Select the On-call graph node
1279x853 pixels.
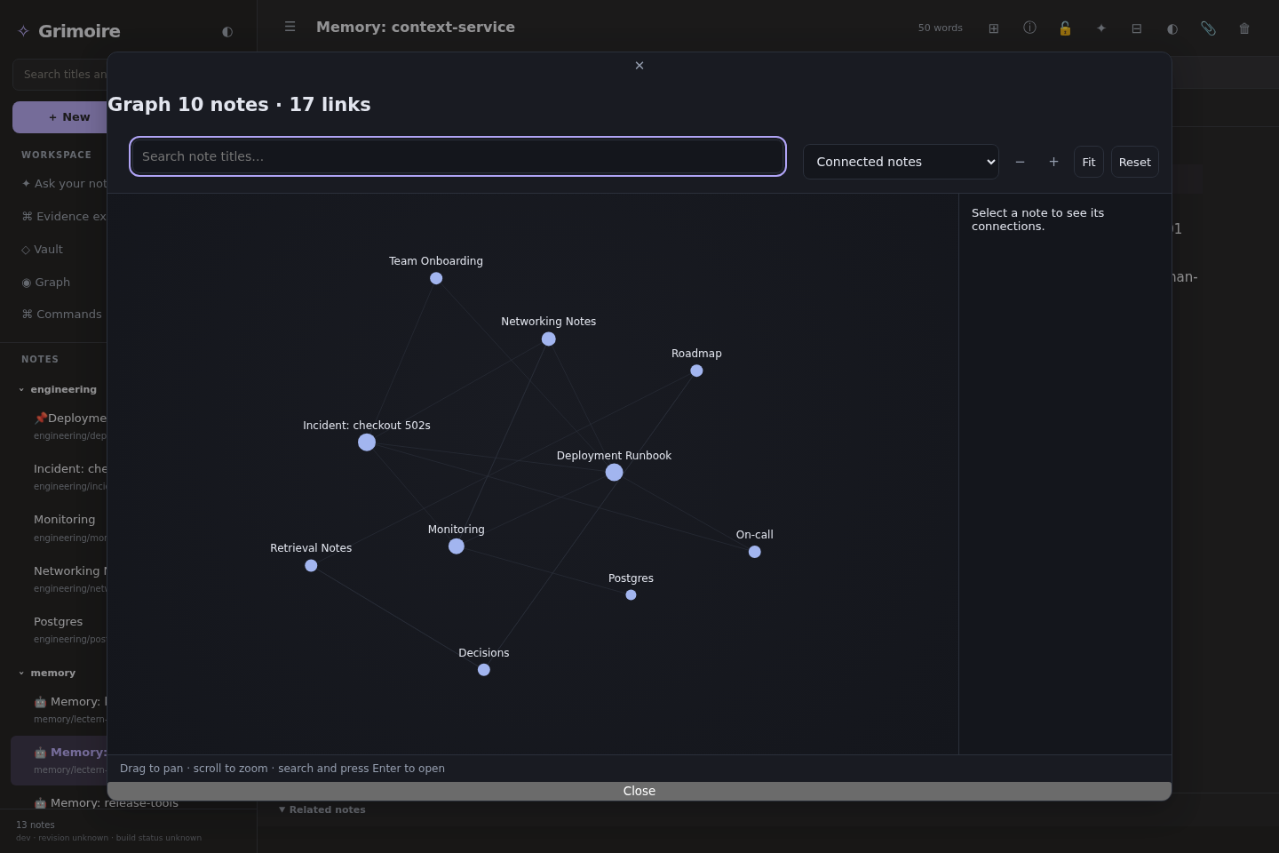[755, 552]
